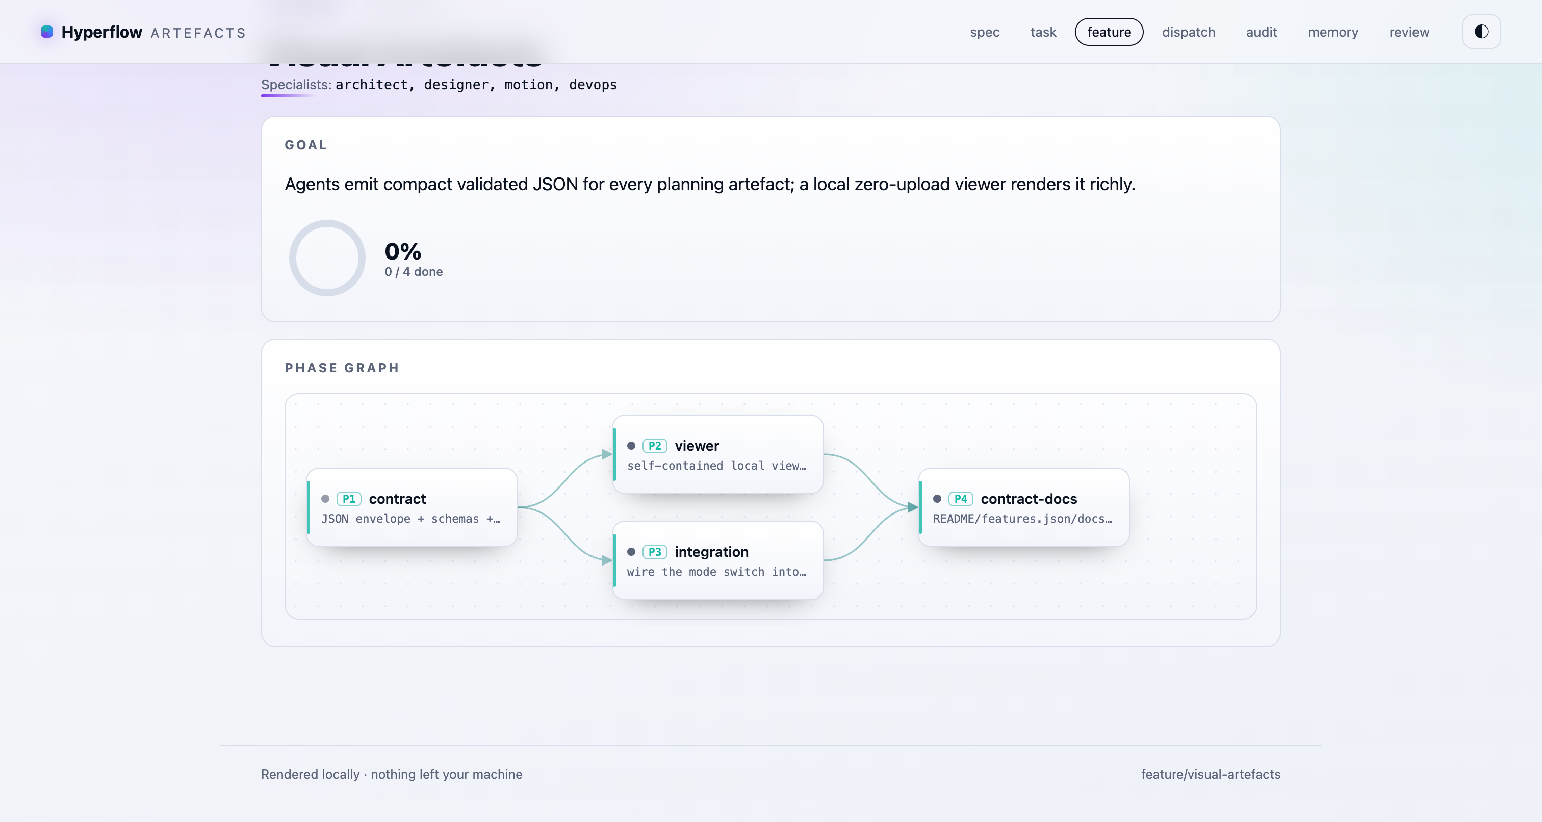Click the 'JSON envelope + schemas' description
Image resolution: width=1542 pixels, height=822 pixels.
pyautogui.click(x=410, y=519)
